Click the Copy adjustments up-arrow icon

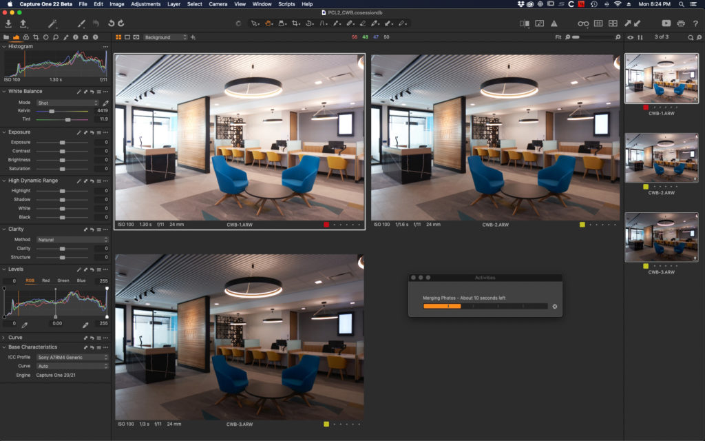628,23
